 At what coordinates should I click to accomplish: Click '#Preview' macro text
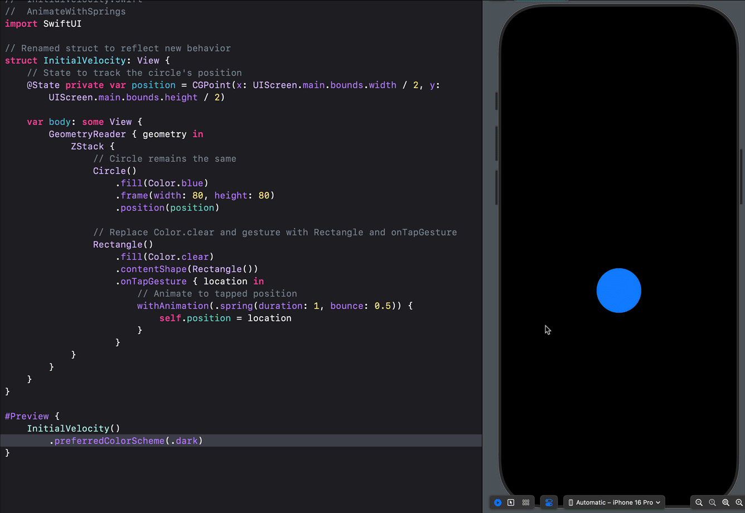[27, 416]
